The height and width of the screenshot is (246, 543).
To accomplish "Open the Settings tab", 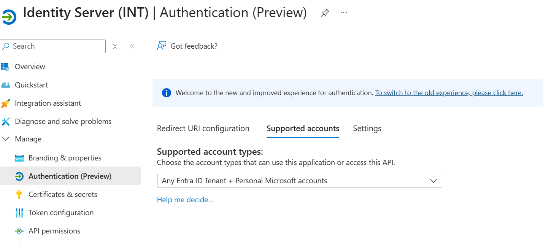I will click(x=367, y=129).
